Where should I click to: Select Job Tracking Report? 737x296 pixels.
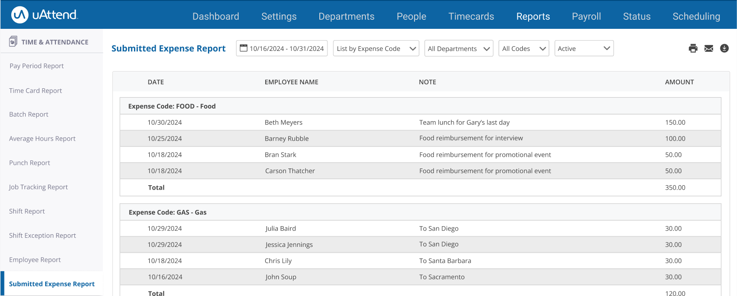(38, 187)
